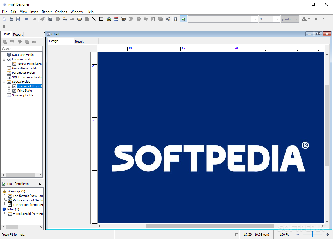Viewport: 333px width, 239px height.
Task: Apply the font color A swatch
Action: 304,19
